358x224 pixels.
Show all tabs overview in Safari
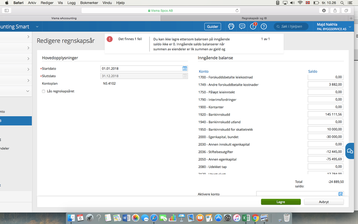coord(346,10)
